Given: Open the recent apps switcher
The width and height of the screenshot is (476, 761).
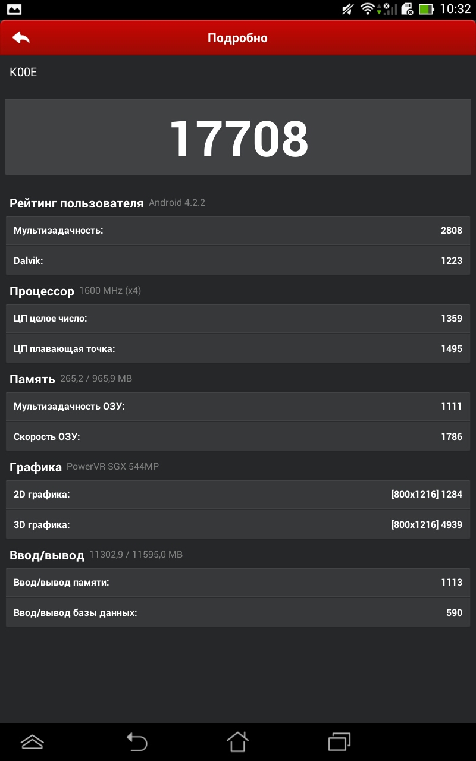Looking at the screenshot, I should click(x=340, y=741).
